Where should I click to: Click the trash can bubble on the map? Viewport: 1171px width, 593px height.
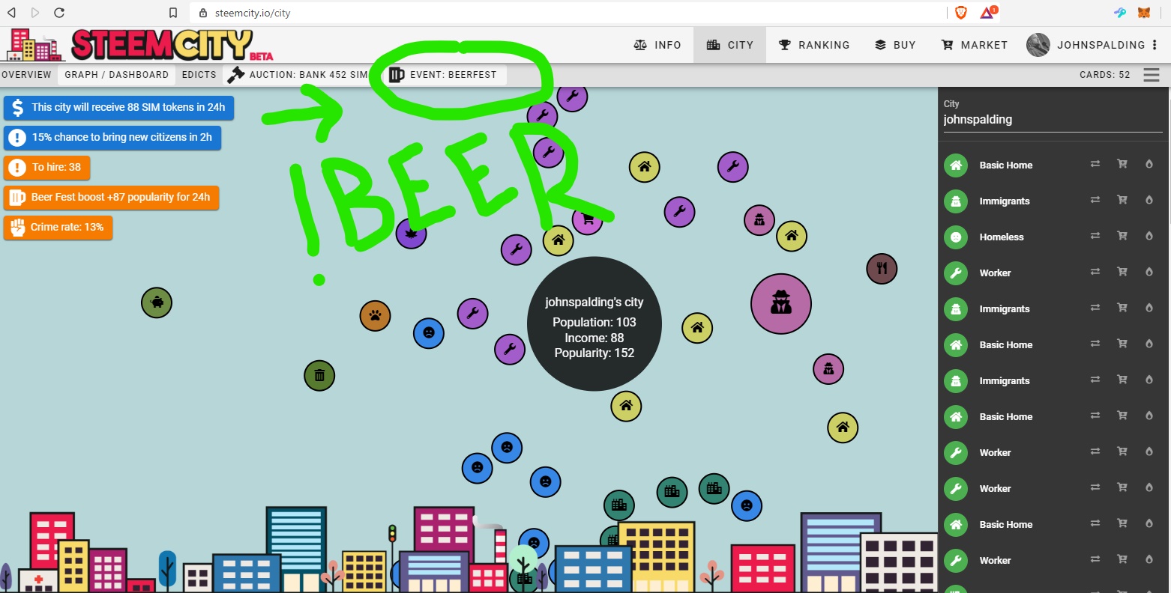[319, 375]
